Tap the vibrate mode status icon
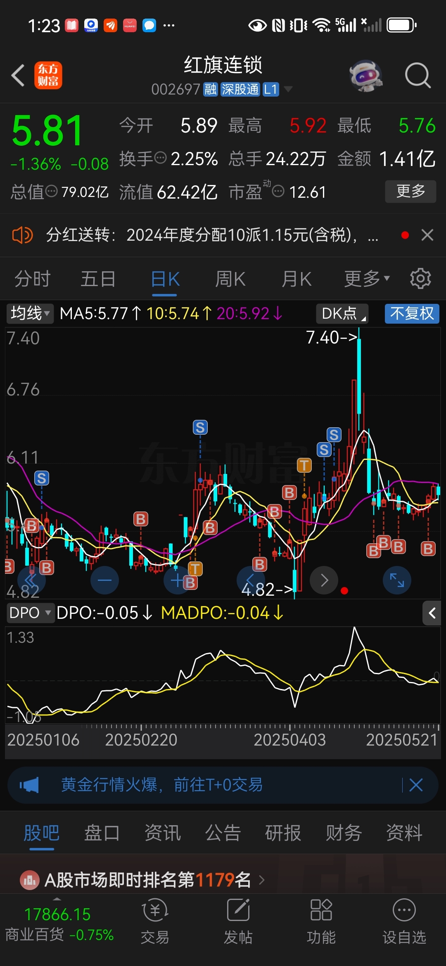The height and width of the screenshot is (966, 446). pos(299,26)
